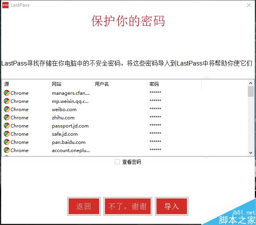
Task: Select the managers.cfan.... website entry
Action: pyautogui.click(x=71, y=93)
